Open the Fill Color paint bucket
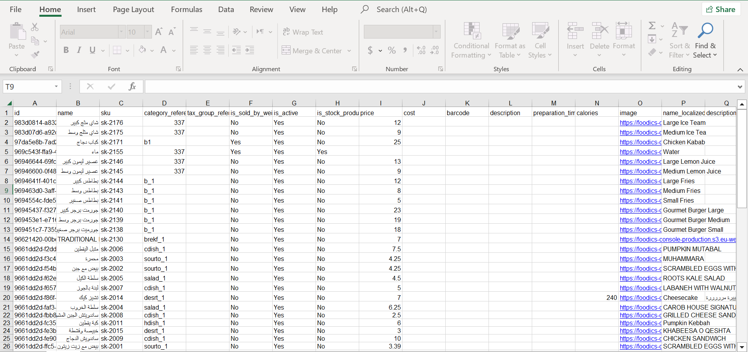This screenshot has height=352, width=748. [142, 50]
